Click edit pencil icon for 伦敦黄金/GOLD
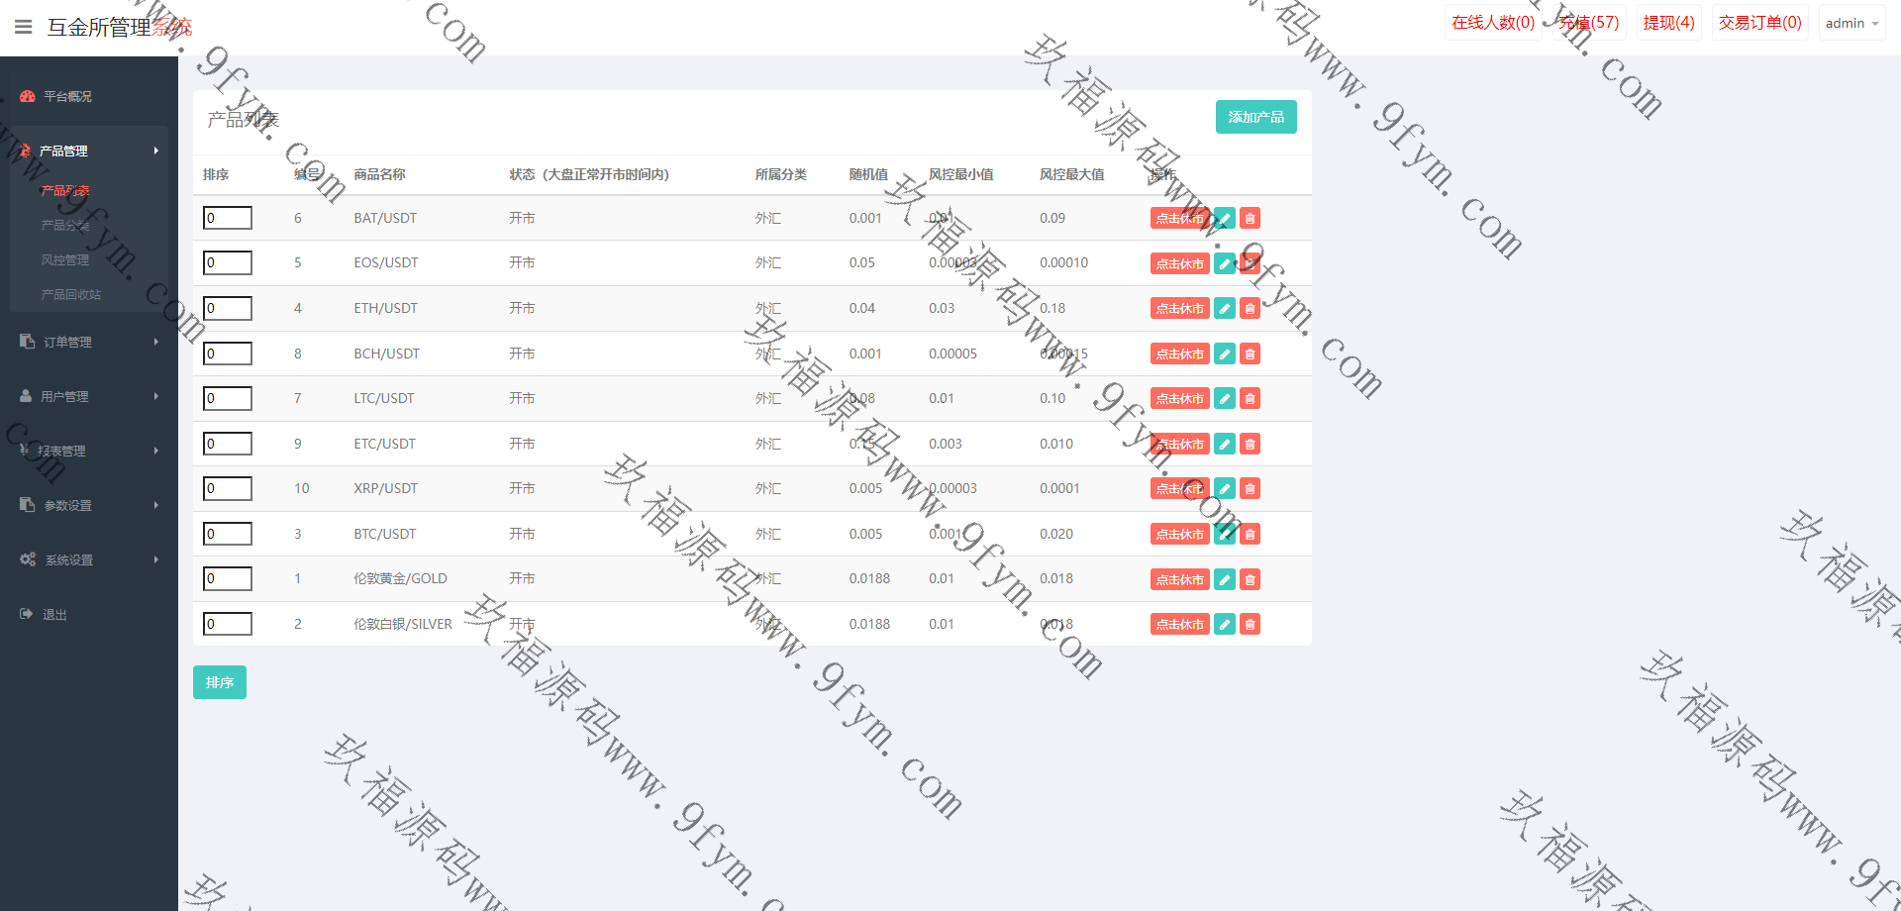Viewport: 1901px width, 911px height. coord(1225,579)
